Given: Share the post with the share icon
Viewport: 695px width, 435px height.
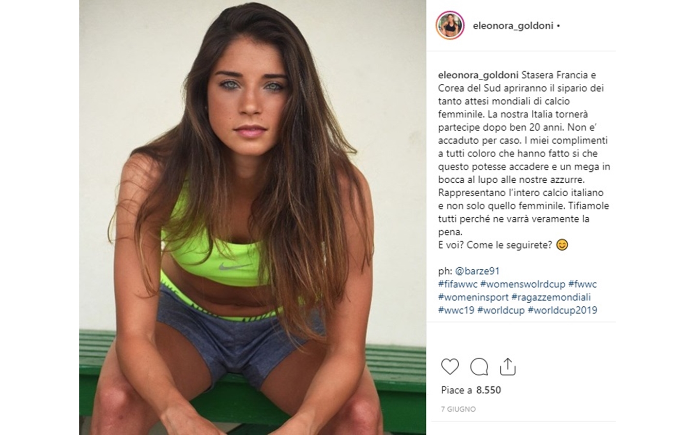Looking at the screenshot, I should point(508,367).
